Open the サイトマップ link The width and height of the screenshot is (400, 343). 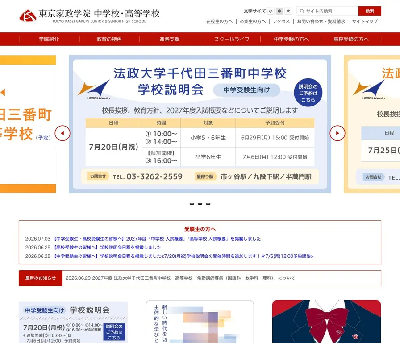tap(365, 21)
